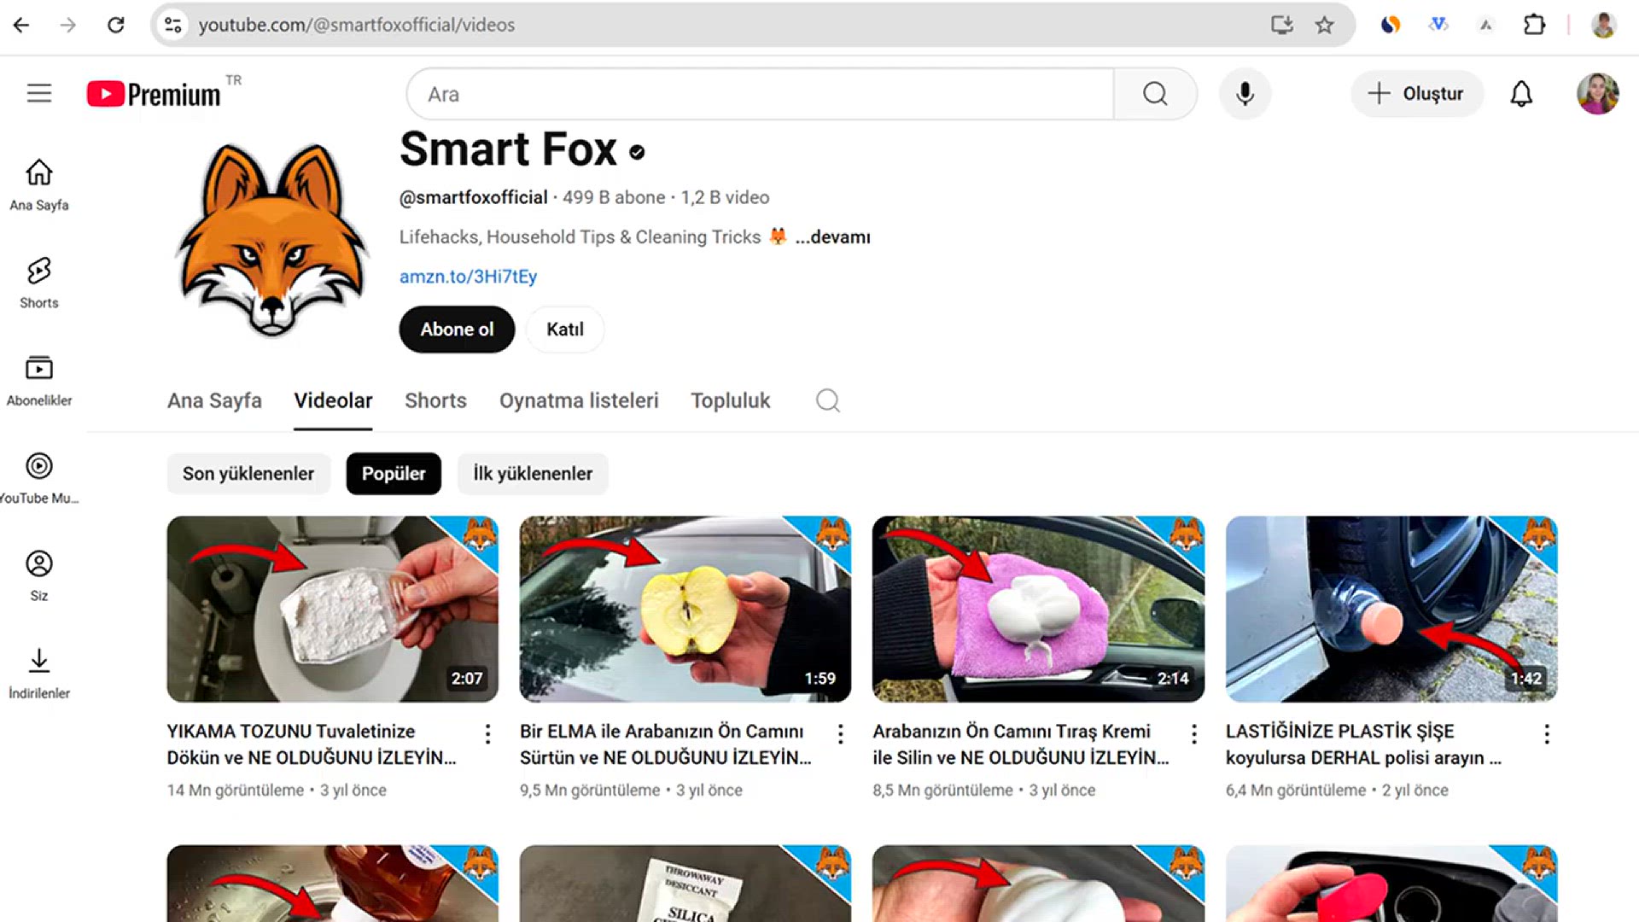Switch to Videolar tab

tap(333, 400)
